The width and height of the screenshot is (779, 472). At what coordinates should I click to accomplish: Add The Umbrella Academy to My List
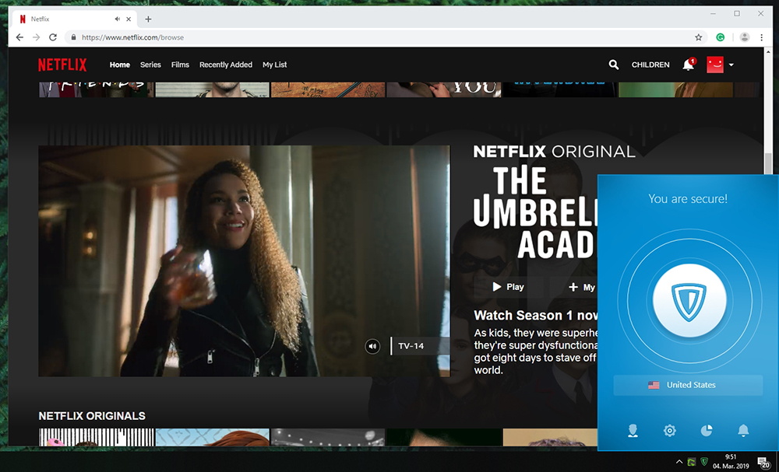[x=582, y=287]
